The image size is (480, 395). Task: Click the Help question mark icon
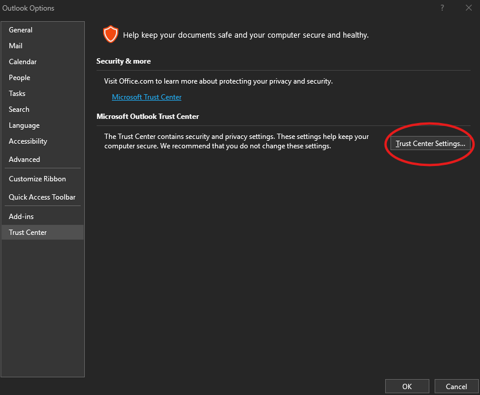click(x=442, y=8)
